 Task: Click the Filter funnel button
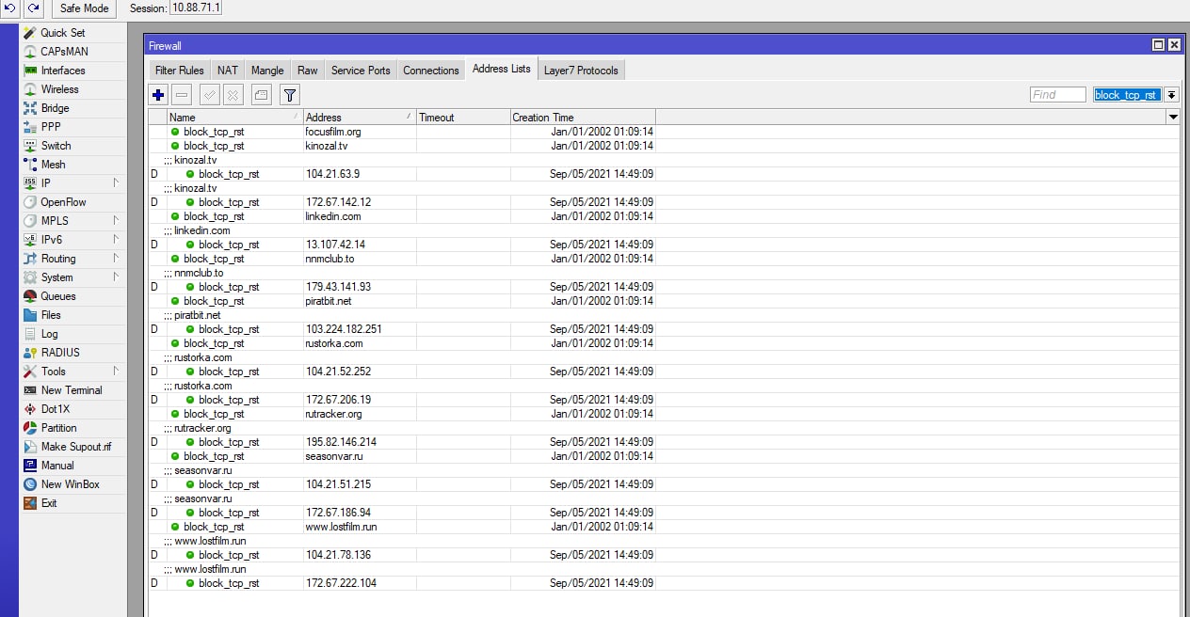click(x=290, y=95)
